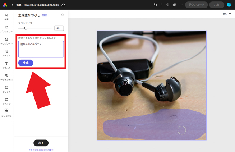
Task: Click the prompt text box containing 壊れた小さなパーツ
Action: (41, 49)
